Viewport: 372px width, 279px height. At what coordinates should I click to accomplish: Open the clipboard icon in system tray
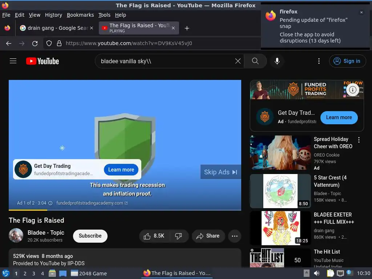click(x=330, y=273)
